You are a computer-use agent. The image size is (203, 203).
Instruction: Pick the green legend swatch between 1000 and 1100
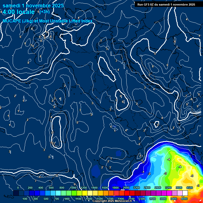(x=74, y=193)
